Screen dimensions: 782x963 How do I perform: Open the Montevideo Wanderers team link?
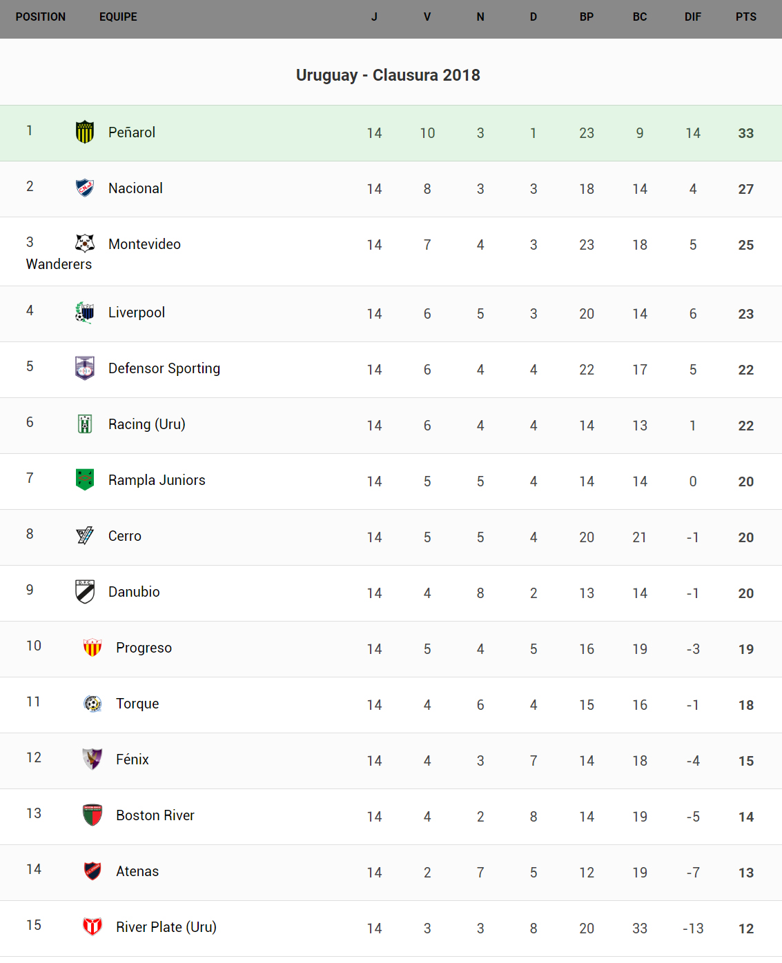tap(144, 244)
